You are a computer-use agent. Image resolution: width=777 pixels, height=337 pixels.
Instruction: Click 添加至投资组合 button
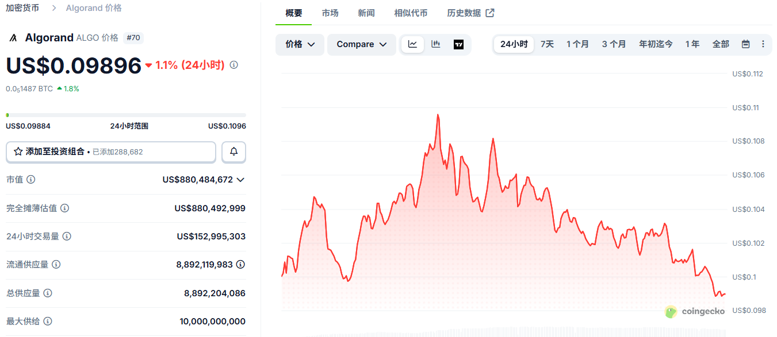111,152
